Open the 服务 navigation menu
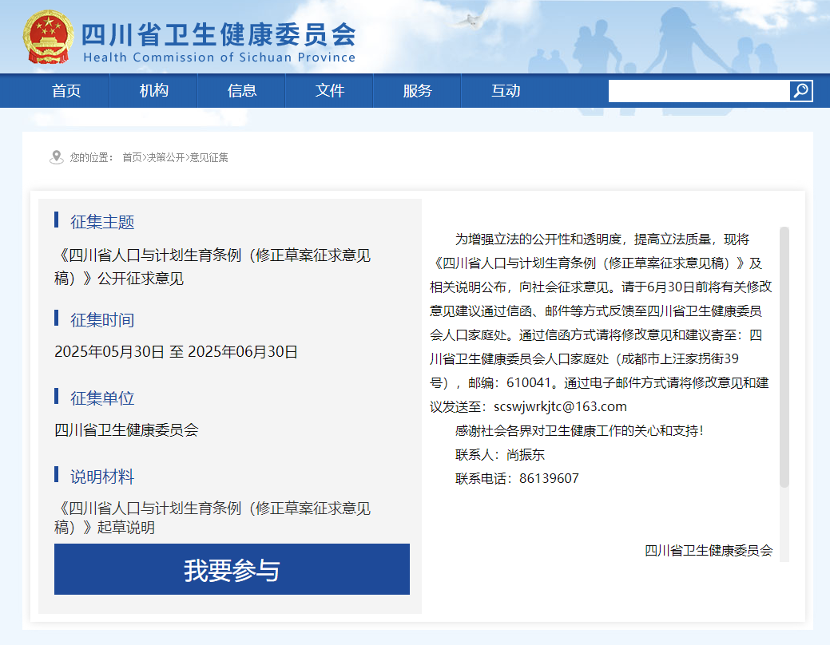The height and width of the screenshot is (645, 830). (418, 90)
